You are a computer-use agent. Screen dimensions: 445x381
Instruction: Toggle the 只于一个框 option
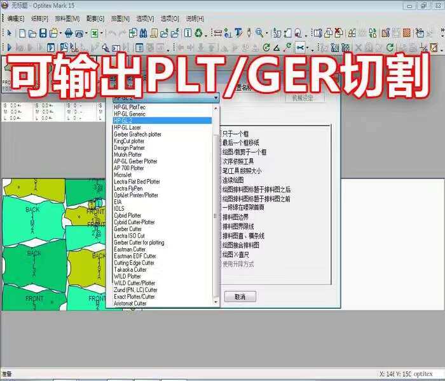(x=236, y=133)
